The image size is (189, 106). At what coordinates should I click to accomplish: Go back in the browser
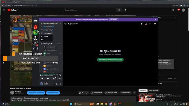[x=3, y=6]
